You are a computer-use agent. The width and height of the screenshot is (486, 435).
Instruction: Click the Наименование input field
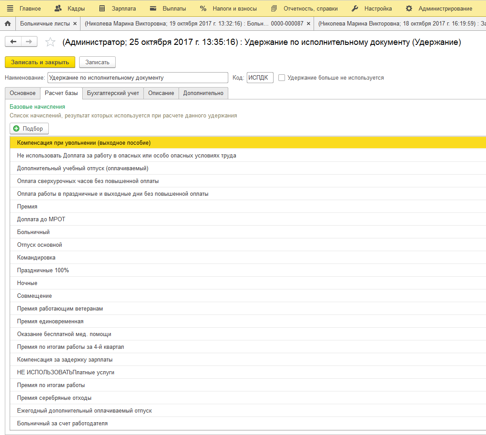(x=138, y=78)
